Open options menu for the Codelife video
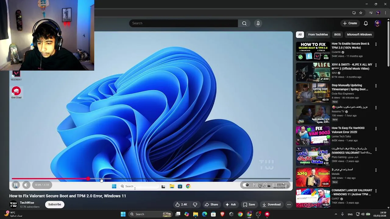 [376, 44]
